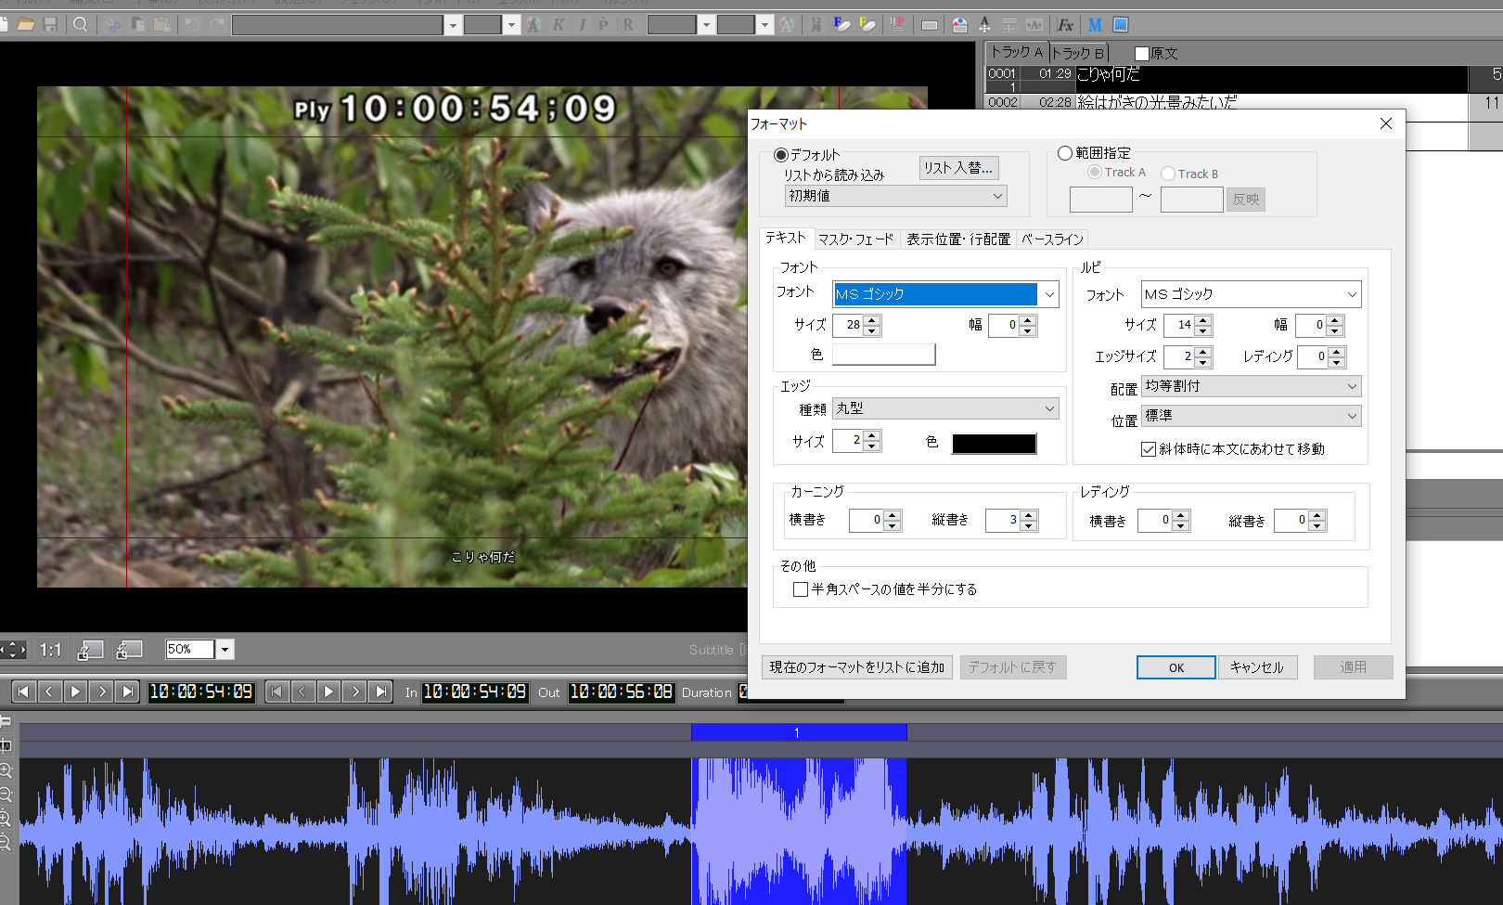Click the blue M icon in toolbar

pos(1095,25)
